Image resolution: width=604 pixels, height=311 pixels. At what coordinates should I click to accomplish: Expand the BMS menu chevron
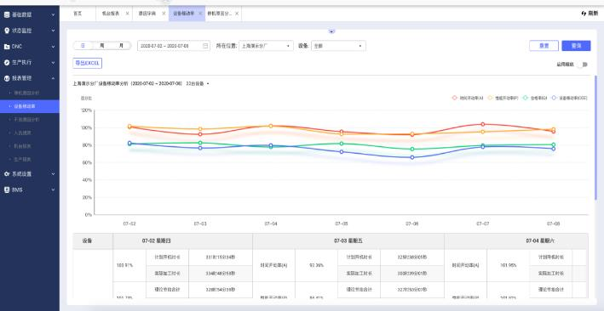[x=53, y=189]
